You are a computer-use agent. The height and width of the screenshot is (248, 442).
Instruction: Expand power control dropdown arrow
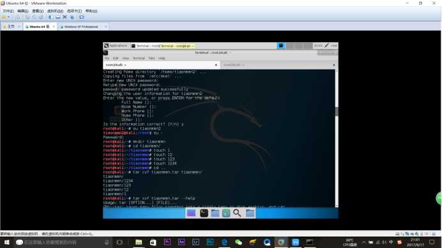[8, 17]
